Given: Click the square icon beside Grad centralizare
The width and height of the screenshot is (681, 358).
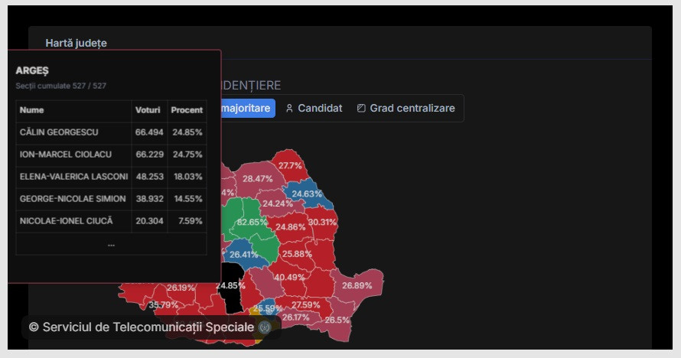Looking at the screenshot, I should pyautogui.click(x=361, y=109).
